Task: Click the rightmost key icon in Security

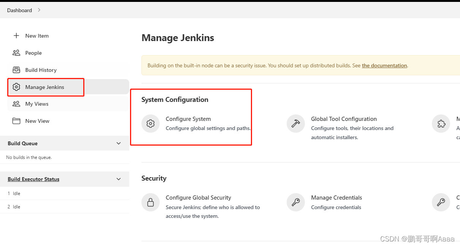Action: point(441,202)
